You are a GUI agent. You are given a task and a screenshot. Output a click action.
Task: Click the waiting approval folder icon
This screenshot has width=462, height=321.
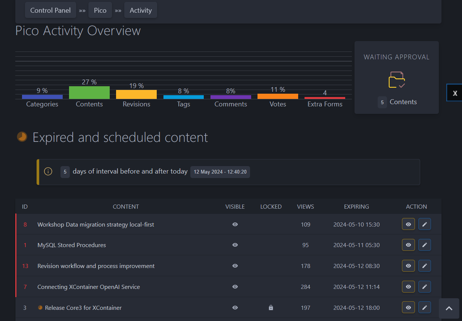coord(396,80)
